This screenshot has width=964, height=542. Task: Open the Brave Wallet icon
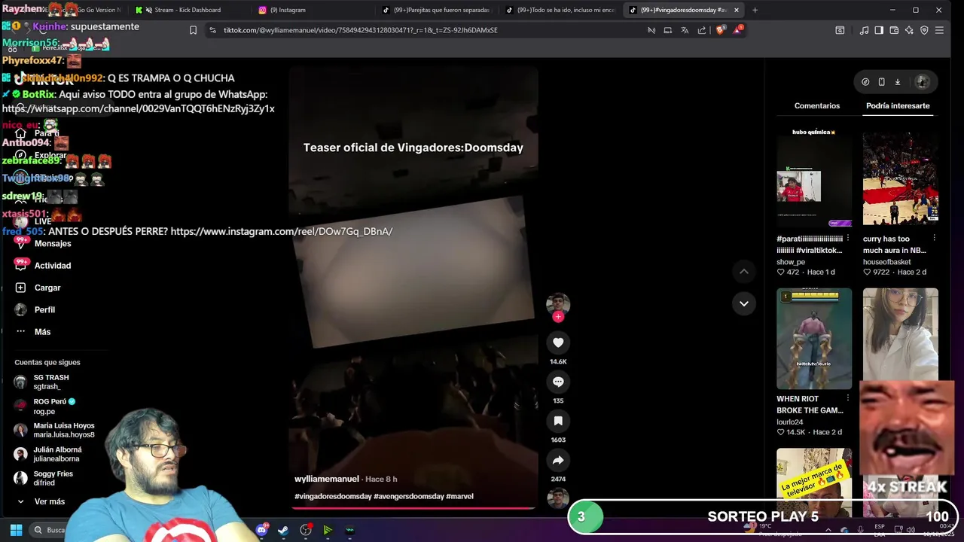coord(894,30)
